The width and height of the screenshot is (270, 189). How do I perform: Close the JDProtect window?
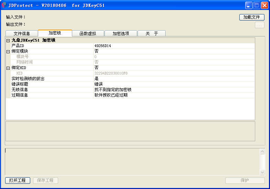[264, 5]
